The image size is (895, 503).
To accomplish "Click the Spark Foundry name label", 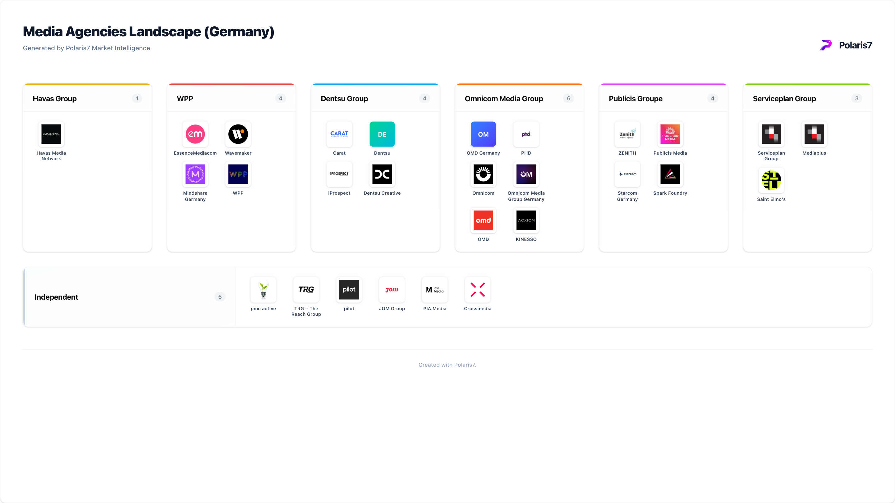I will click(x=670, y=193).
